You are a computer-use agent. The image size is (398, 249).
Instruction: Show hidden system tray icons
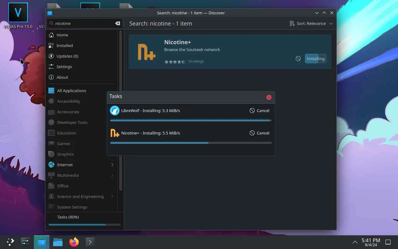tap(355, 242)
